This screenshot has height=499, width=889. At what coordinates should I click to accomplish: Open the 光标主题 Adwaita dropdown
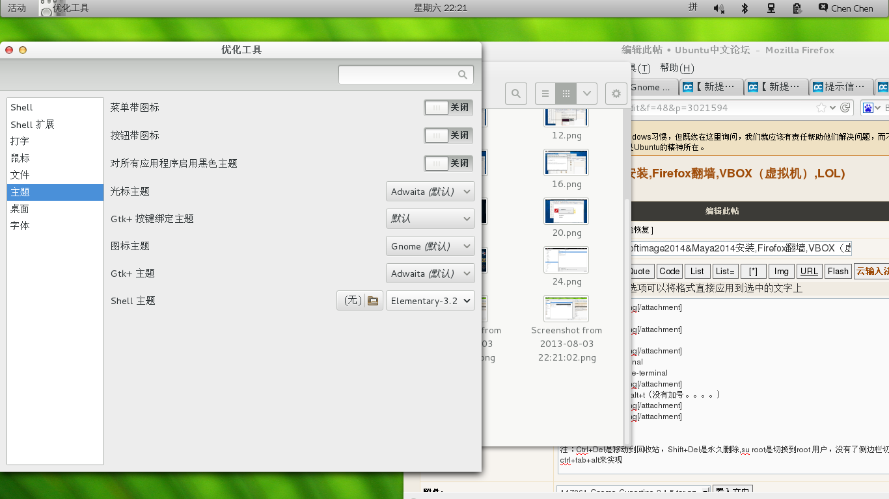point(430,192)
